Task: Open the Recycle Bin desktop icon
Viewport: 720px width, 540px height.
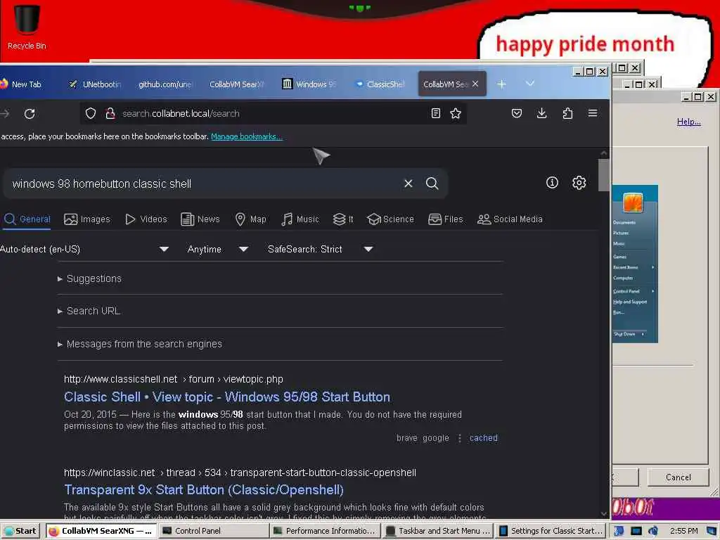Action: pos(27,27)
